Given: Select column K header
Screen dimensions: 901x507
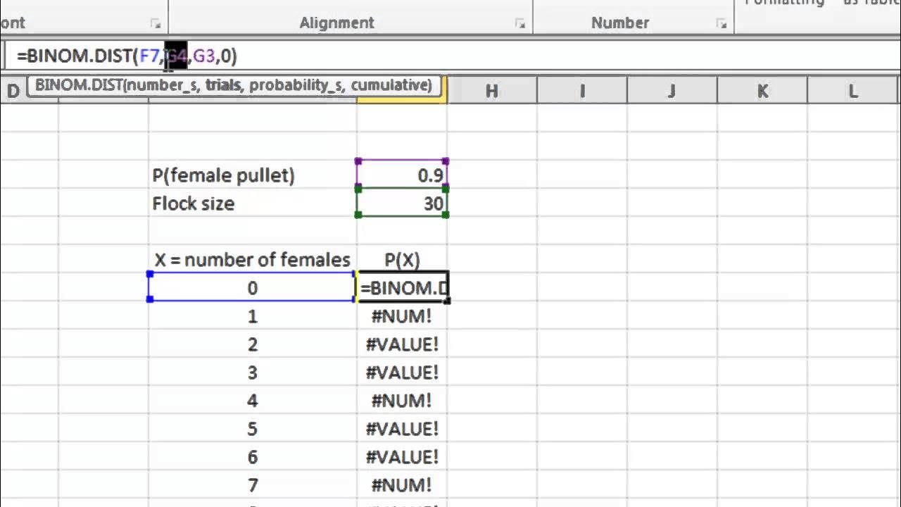Looking at the screenshot, I should tap(762, 91).
